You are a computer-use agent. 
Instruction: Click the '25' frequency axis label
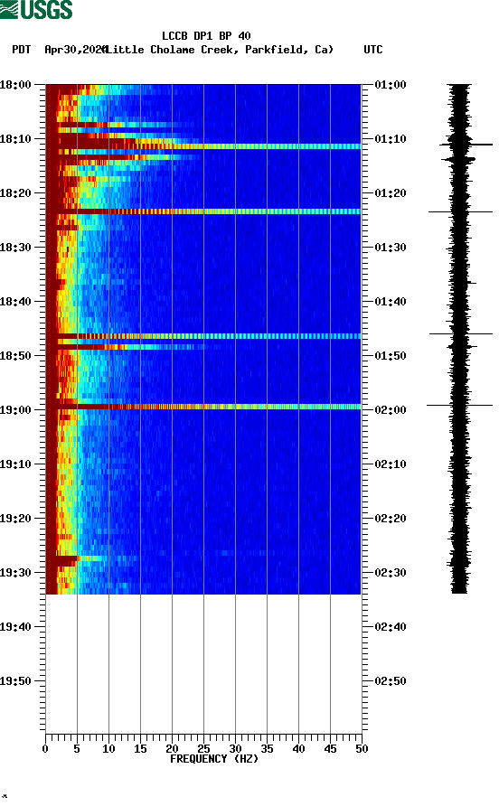[203, 749]
